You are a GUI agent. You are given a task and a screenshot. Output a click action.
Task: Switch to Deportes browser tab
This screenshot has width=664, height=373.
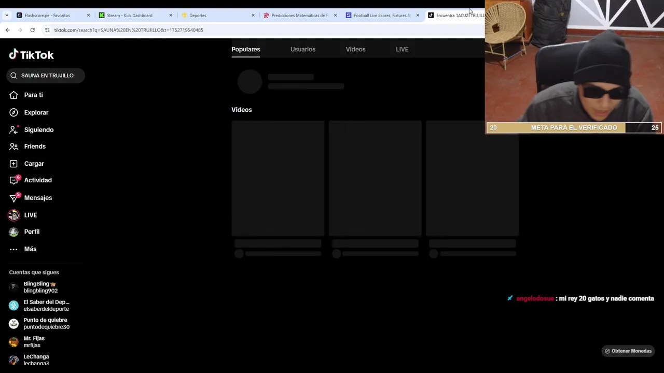pos(218,16)
